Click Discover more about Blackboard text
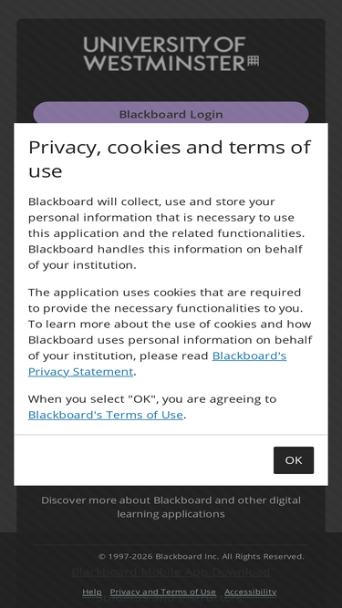 tap(171, 507)
